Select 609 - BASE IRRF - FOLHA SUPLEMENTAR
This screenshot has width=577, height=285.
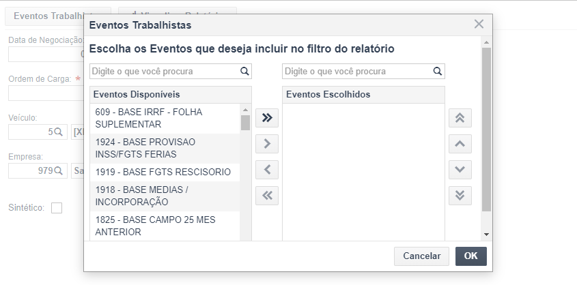coord(165,118)
